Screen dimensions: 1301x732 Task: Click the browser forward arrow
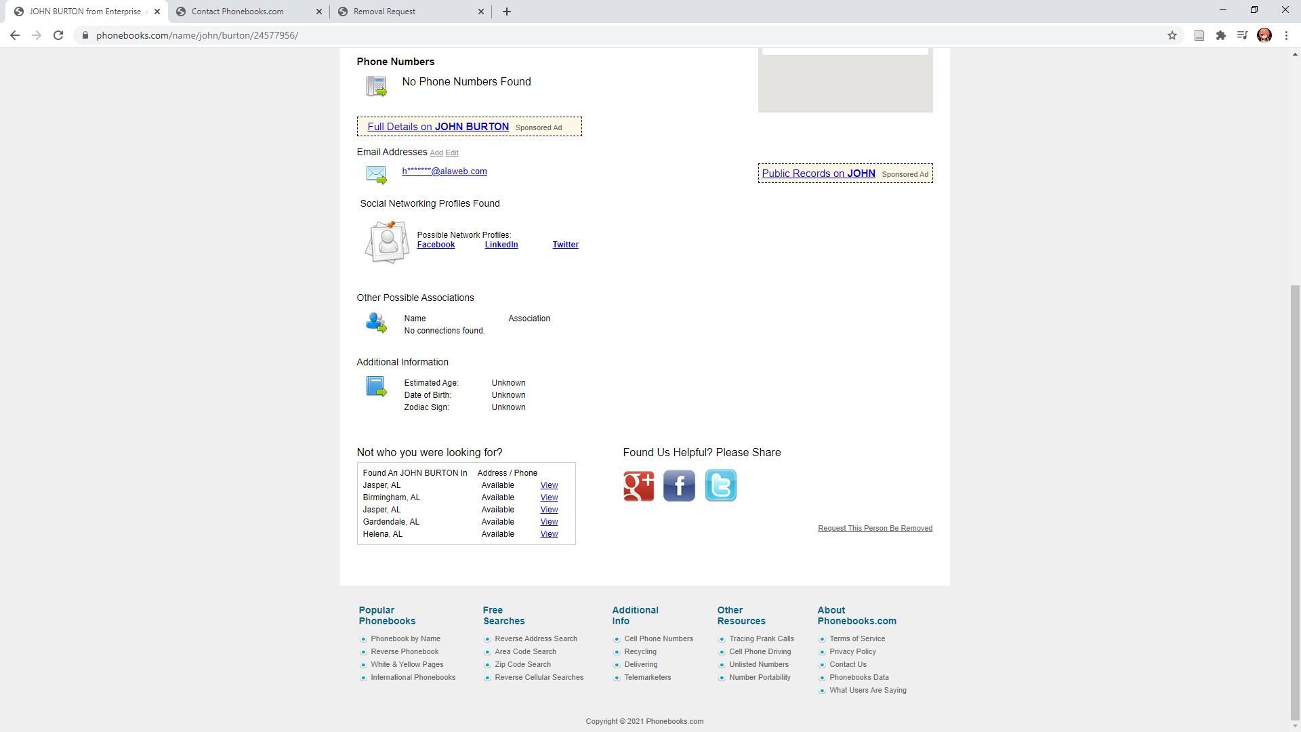(x=37, y=35)
